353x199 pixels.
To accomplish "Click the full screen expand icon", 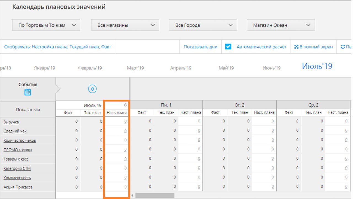I will 296,47.
